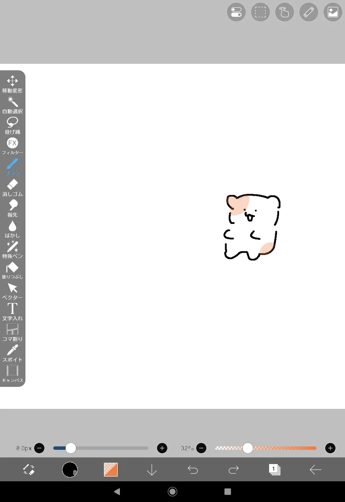Viewport: 345px width, 502px height.
Task: Open the ruler tool icon
Action: click(x=309, y=12)
